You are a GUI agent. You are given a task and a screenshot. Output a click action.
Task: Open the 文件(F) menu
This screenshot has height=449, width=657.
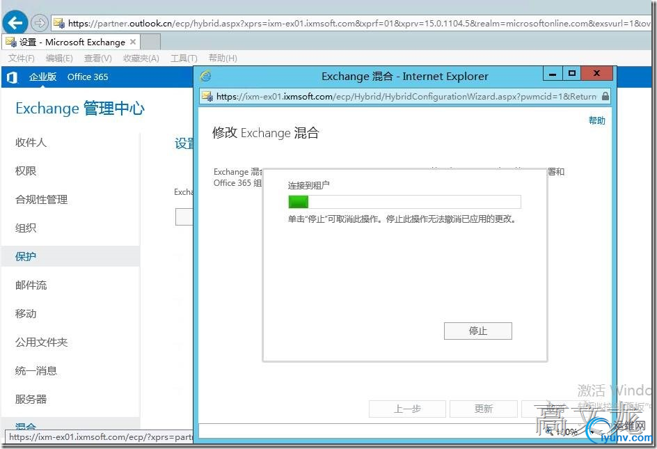pos(22,58)
